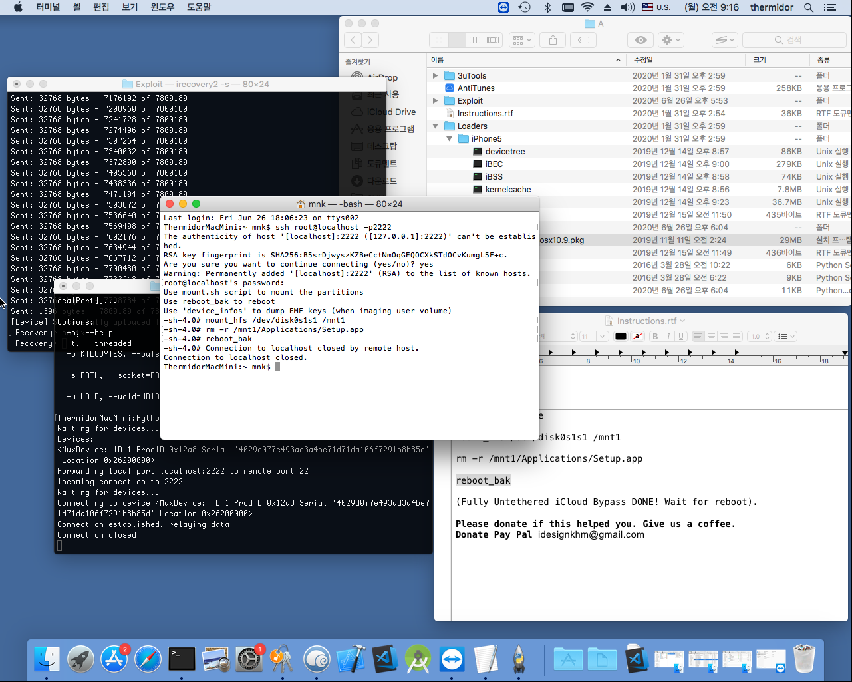This screenshot has width=852, height=682.
Task: Open Safari from the Dock
Action: click(x=148, y=659)
